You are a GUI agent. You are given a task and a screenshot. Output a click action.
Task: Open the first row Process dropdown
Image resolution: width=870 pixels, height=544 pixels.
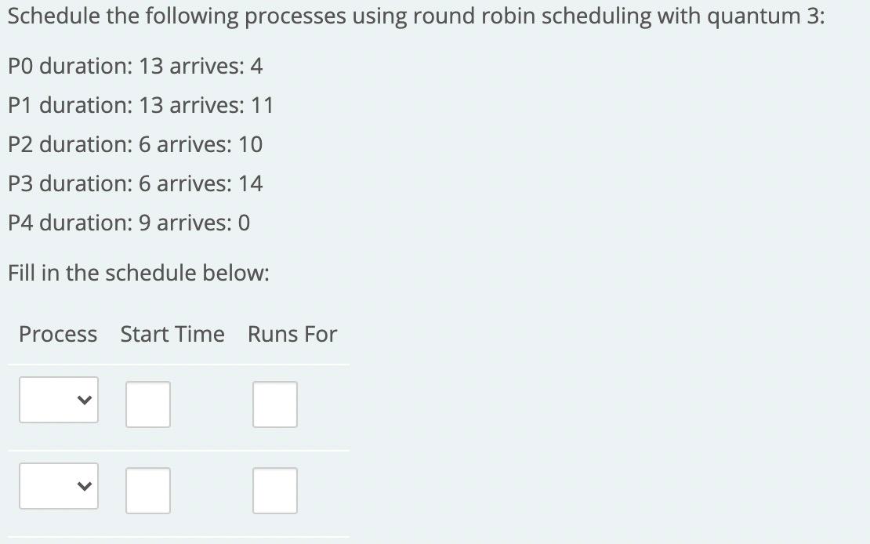click(59, 400)
